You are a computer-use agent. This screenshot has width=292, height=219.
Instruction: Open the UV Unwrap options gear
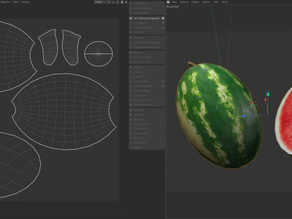163,23
